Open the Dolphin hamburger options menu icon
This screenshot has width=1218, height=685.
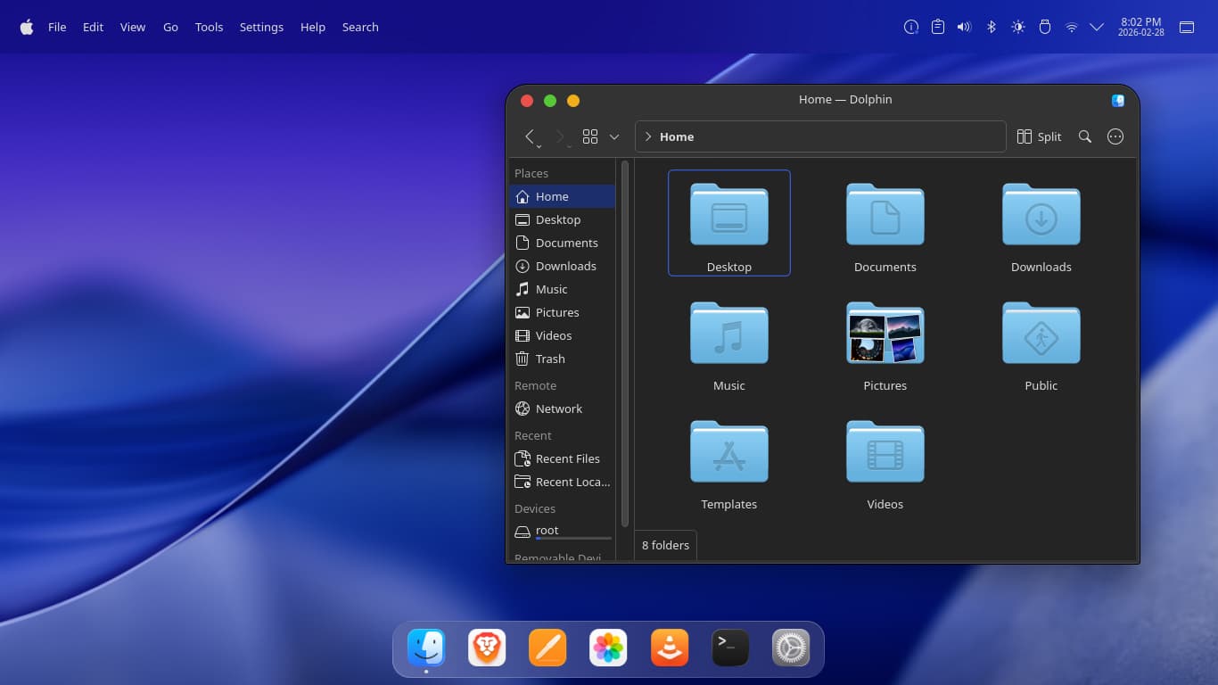pyautogui.click(x=1115, y=136)
